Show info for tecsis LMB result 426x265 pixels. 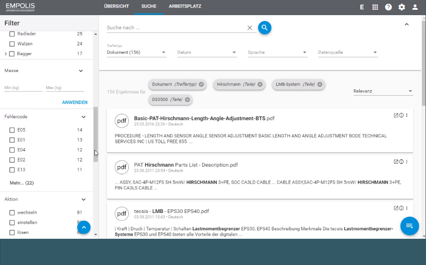(401, 208)
